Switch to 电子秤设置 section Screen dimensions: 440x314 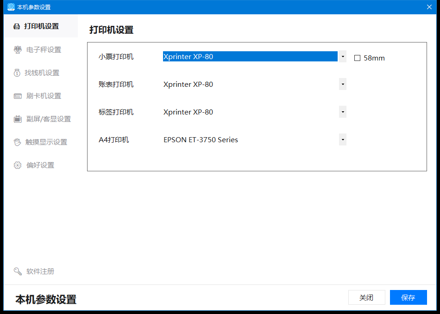(x=41, y=50)
